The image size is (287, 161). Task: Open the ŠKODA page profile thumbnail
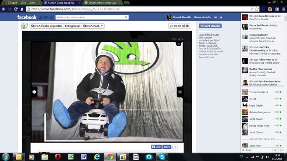click(x=24, y=26)
